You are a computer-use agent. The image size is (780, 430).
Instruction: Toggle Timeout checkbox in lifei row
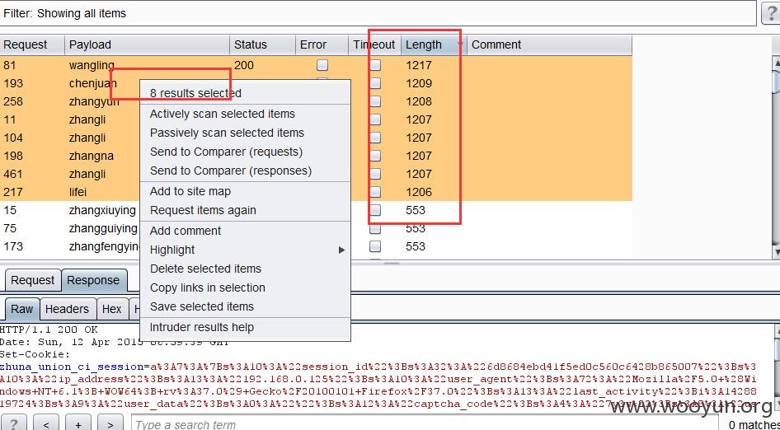point(375,192)
